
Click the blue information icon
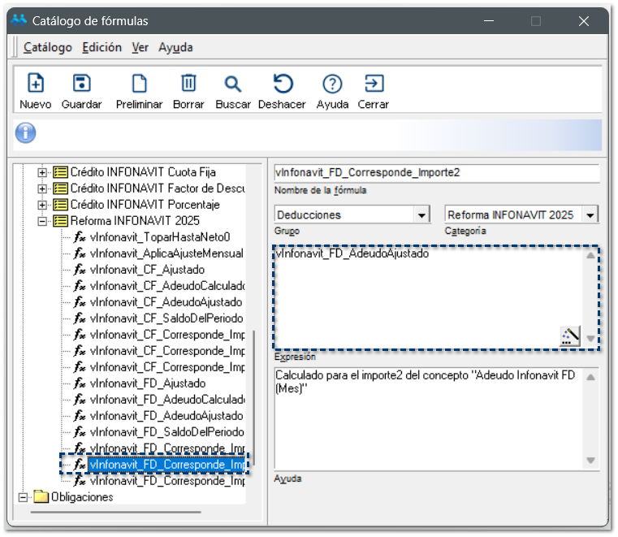click(26, 133)
